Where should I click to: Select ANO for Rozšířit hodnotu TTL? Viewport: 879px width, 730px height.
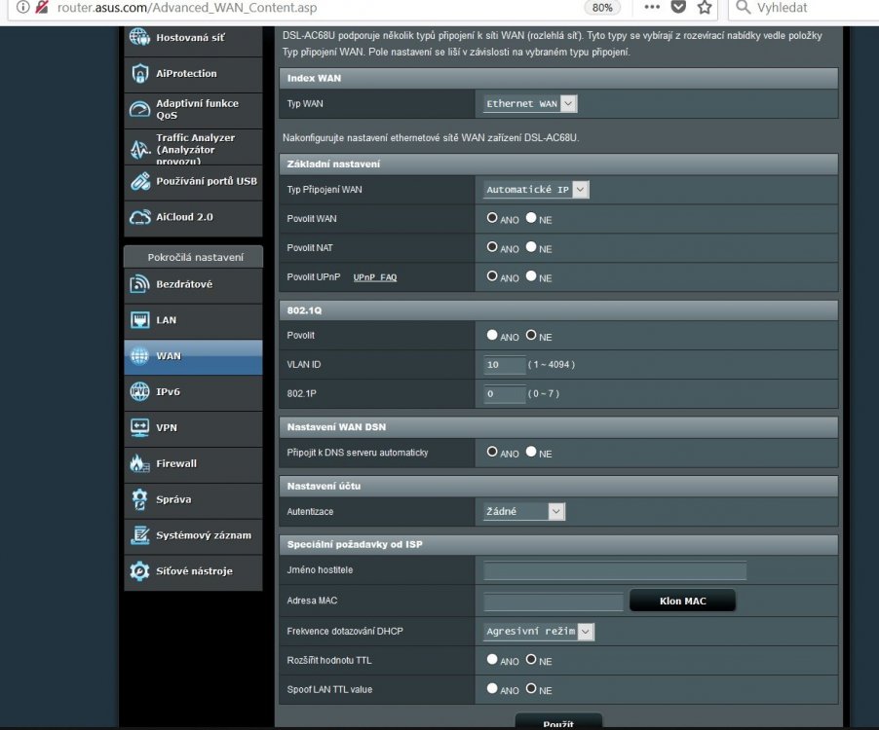click(492, 659)
